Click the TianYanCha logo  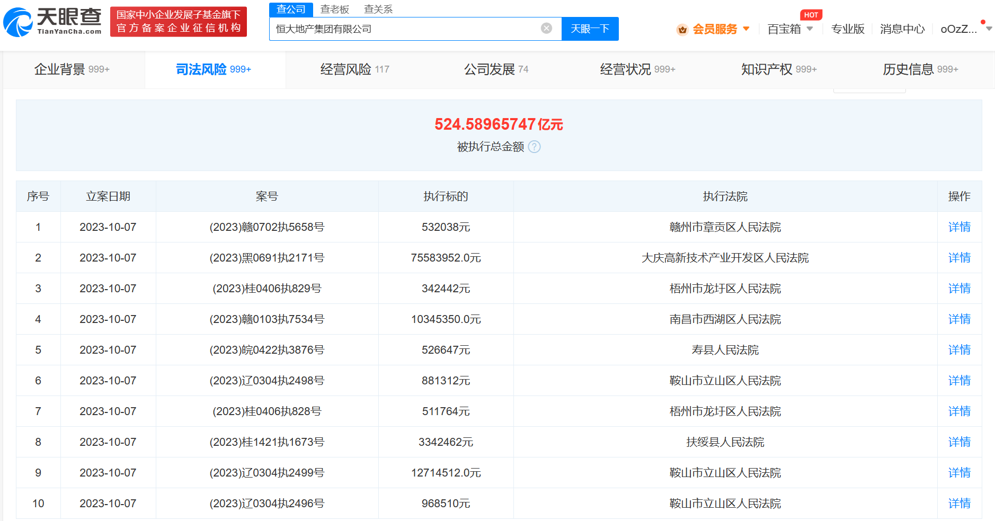pos(52,22)
